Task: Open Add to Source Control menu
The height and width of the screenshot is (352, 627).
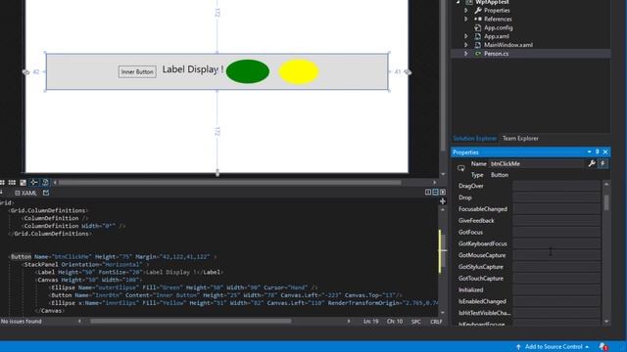Action: pyautogui.click(x=553, y=346)
